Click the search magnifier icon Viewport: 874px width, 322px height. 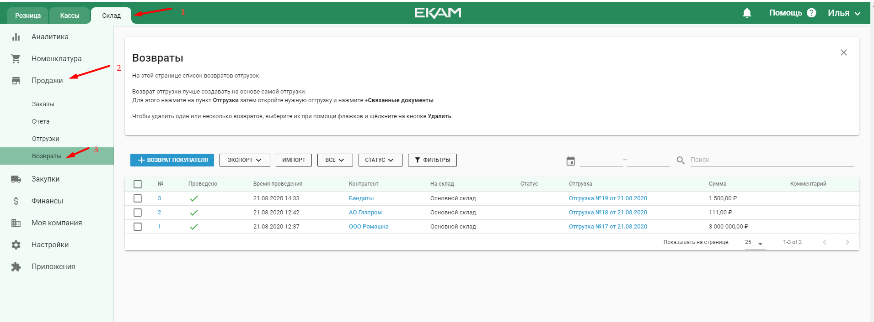click(x=681, y=161)
